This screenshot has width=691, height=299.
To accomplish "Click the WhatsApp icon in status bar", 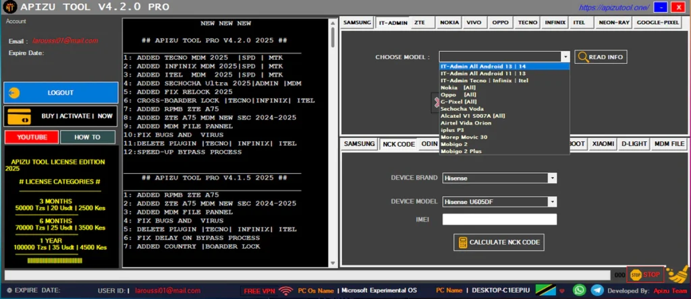I will 578,290.
